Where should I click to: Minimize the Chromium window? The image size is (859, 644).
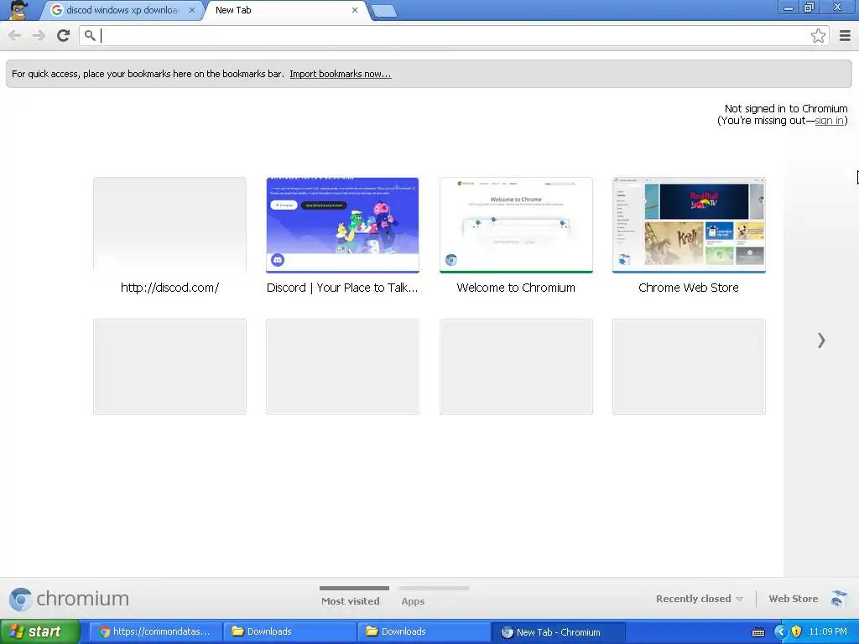pos(789,8)
